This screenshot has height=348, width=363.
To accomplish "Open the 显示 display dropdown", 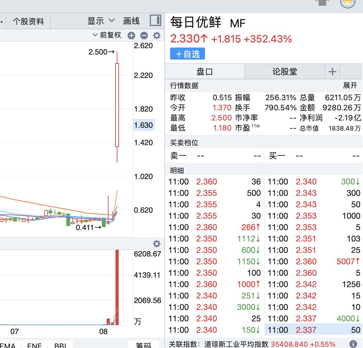I will [101, 21].
